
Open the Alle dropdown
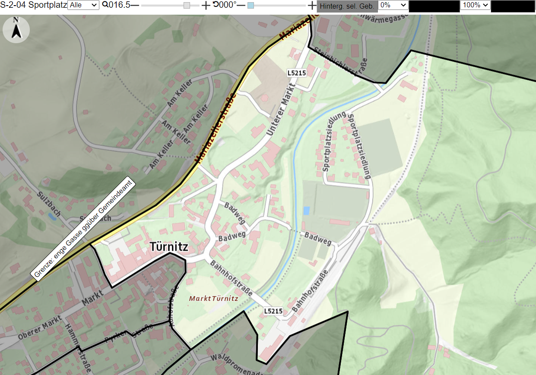[83, 5]
